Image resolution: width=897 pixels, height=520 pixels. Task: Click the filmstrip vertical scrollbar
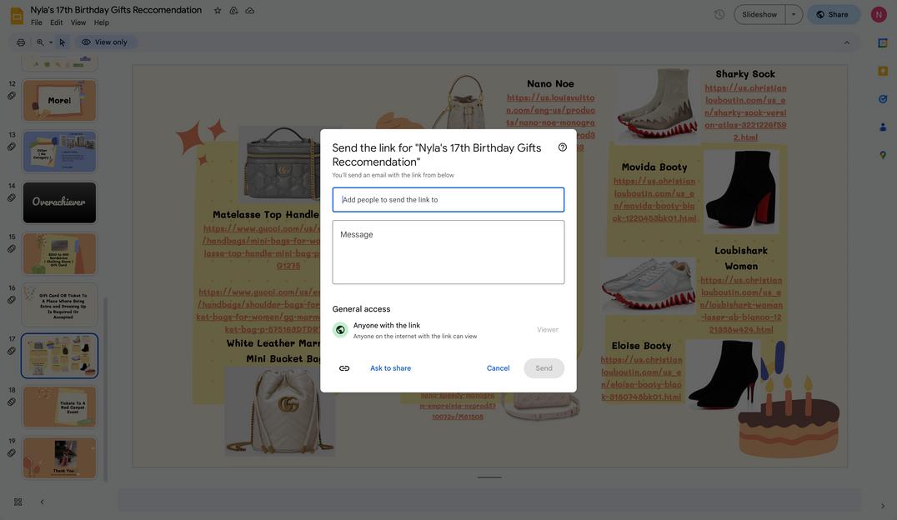(105, 389)
